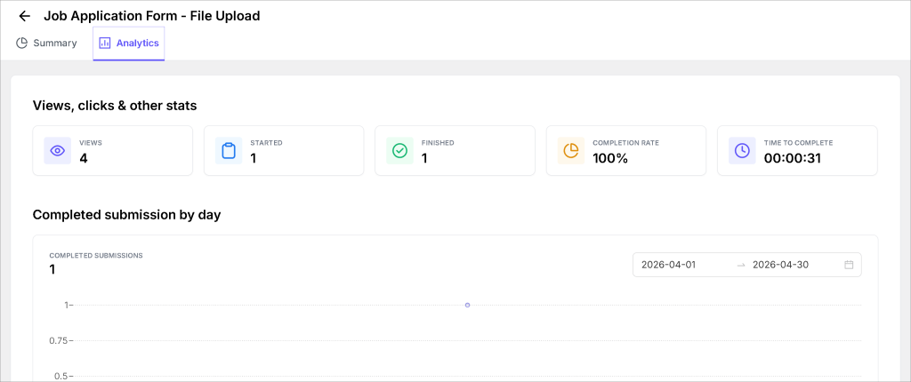Open the calendar icon in the date range
This screenshot has height=382, width=911.
[x=849, y=265]
